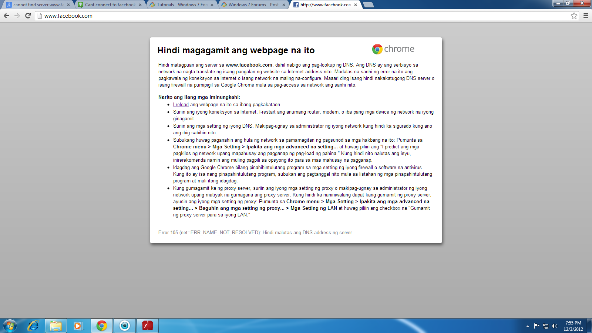
Task: Open a new tab button
Action: (x=369, y=5)
